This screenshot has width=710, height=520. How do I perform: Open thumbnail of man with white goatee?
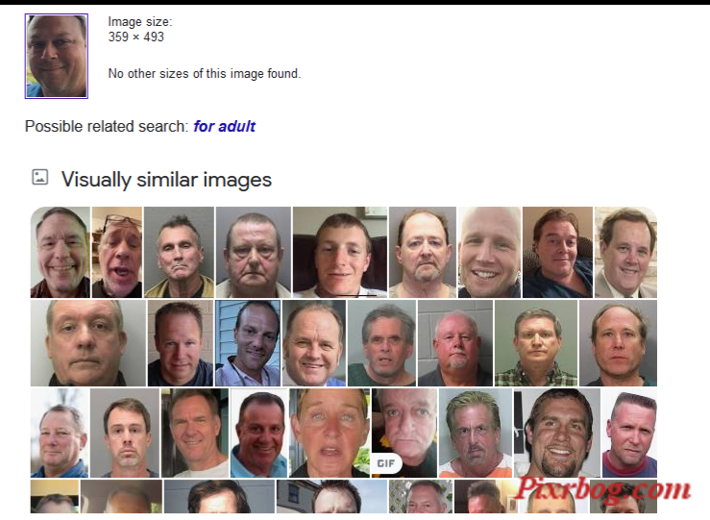click(x=455, y=343)
